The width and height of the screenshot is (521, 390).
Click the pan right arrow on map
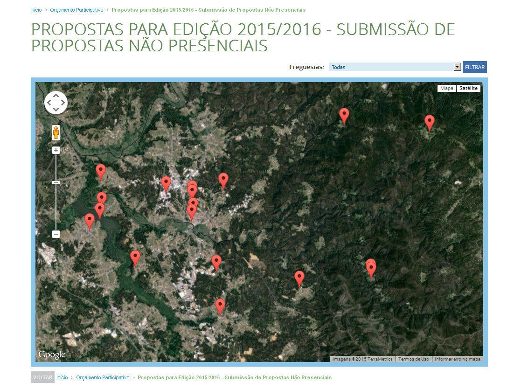(63, 103)
